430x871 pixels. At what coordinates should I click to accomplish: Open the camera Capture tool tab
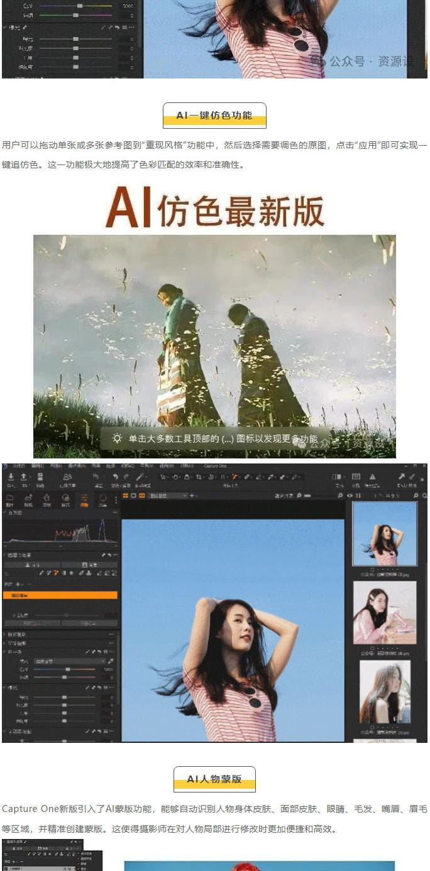(28, 499)
